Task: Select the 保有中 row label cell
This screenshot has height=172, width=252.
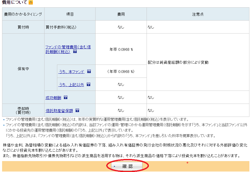Action: [23, 68]
